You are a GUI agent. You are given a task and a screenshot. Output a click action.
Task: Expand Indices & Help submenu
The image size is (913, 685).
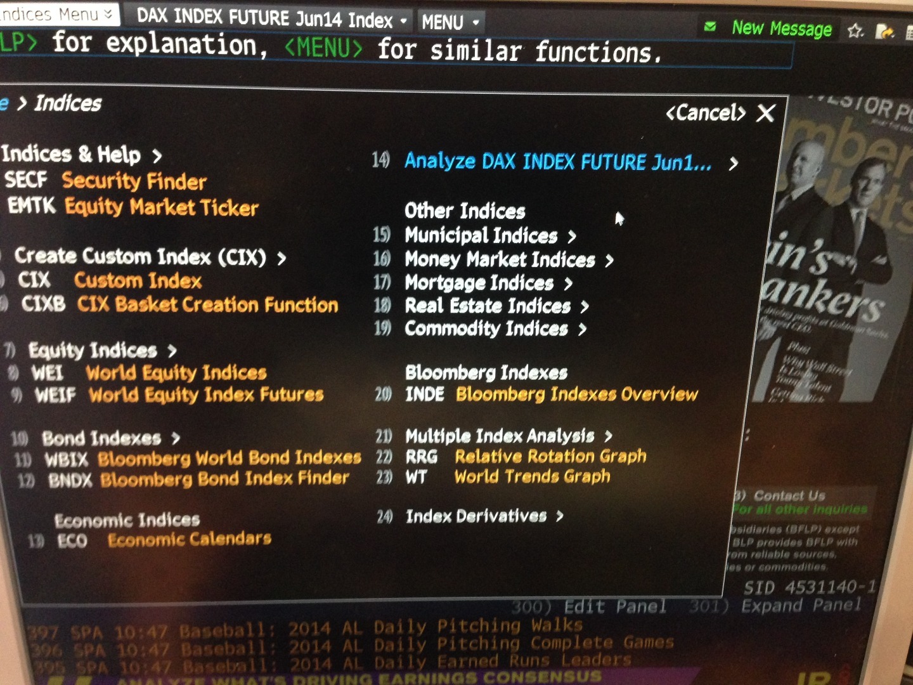81,154
